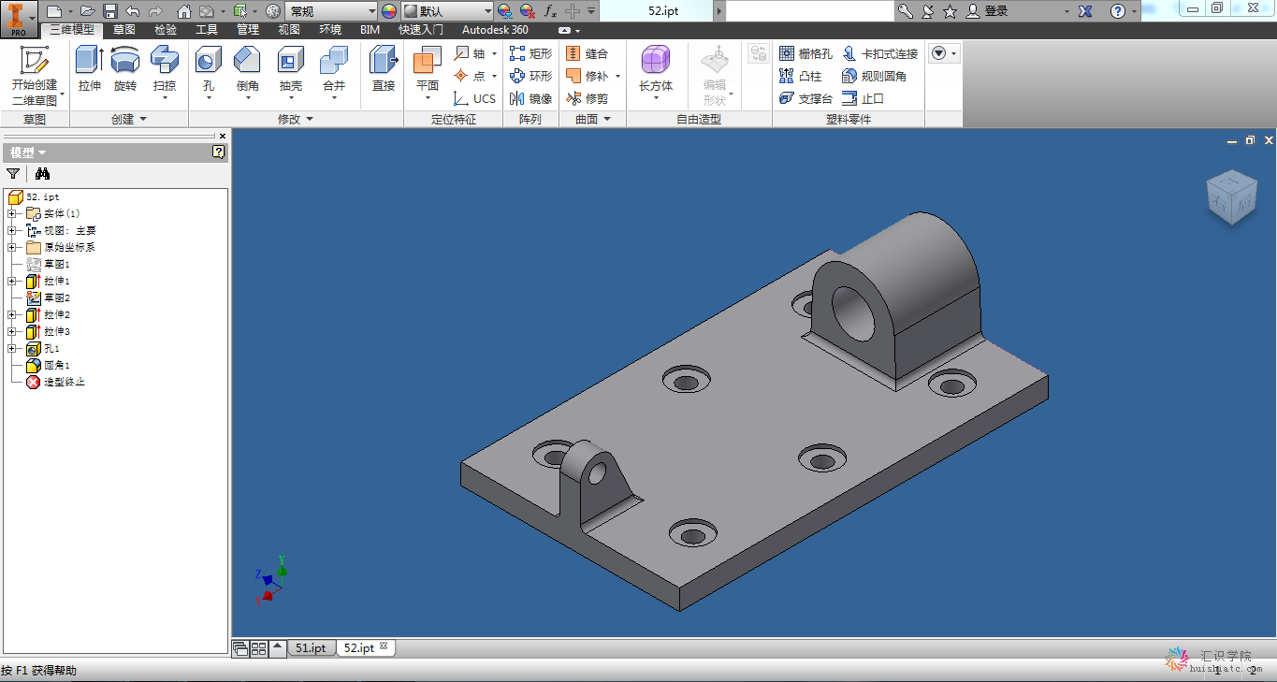Click the Inventor PRO application menu button

tap(19, 19)
